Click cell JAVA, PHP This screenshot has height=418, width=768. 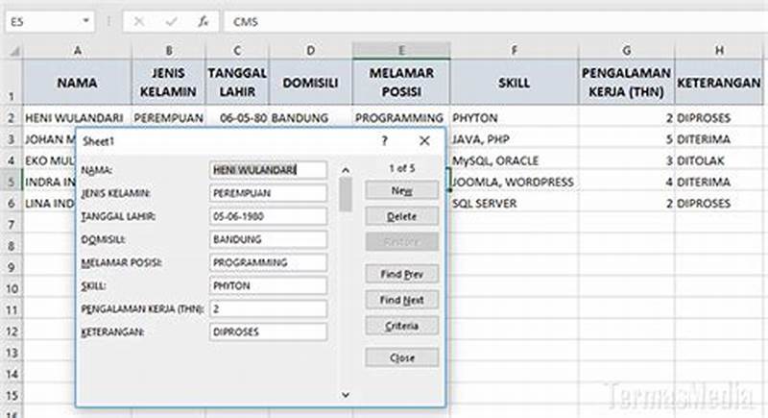click(515, 139)
